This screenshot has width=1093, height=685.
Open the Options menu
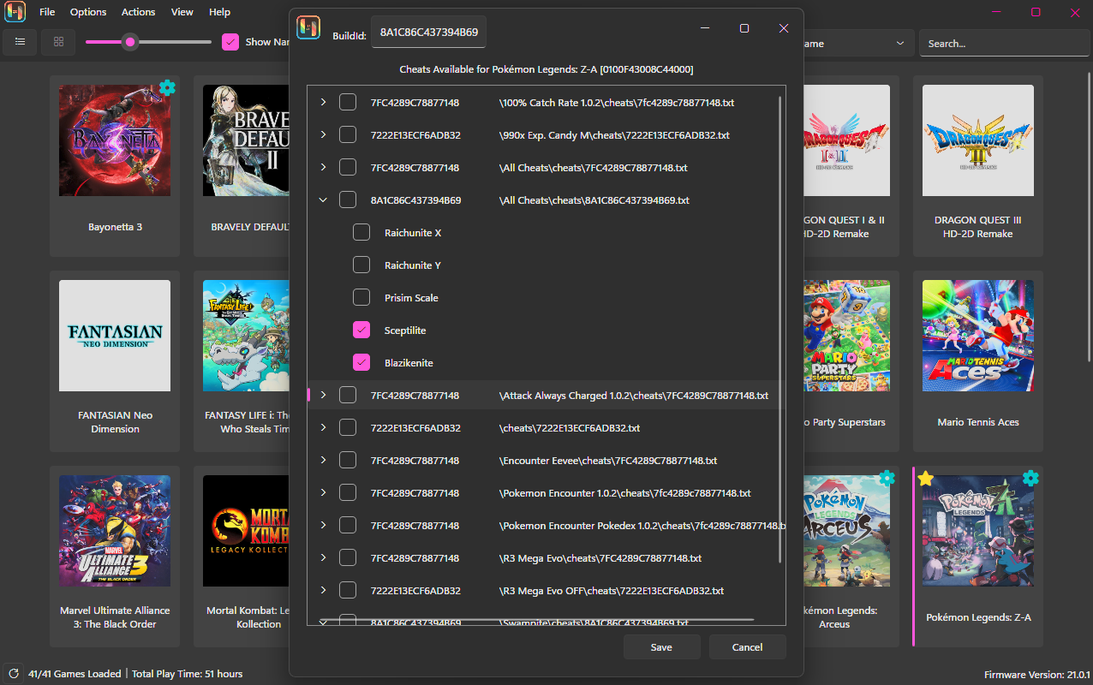pyautogui.click(x=88, y=12)
